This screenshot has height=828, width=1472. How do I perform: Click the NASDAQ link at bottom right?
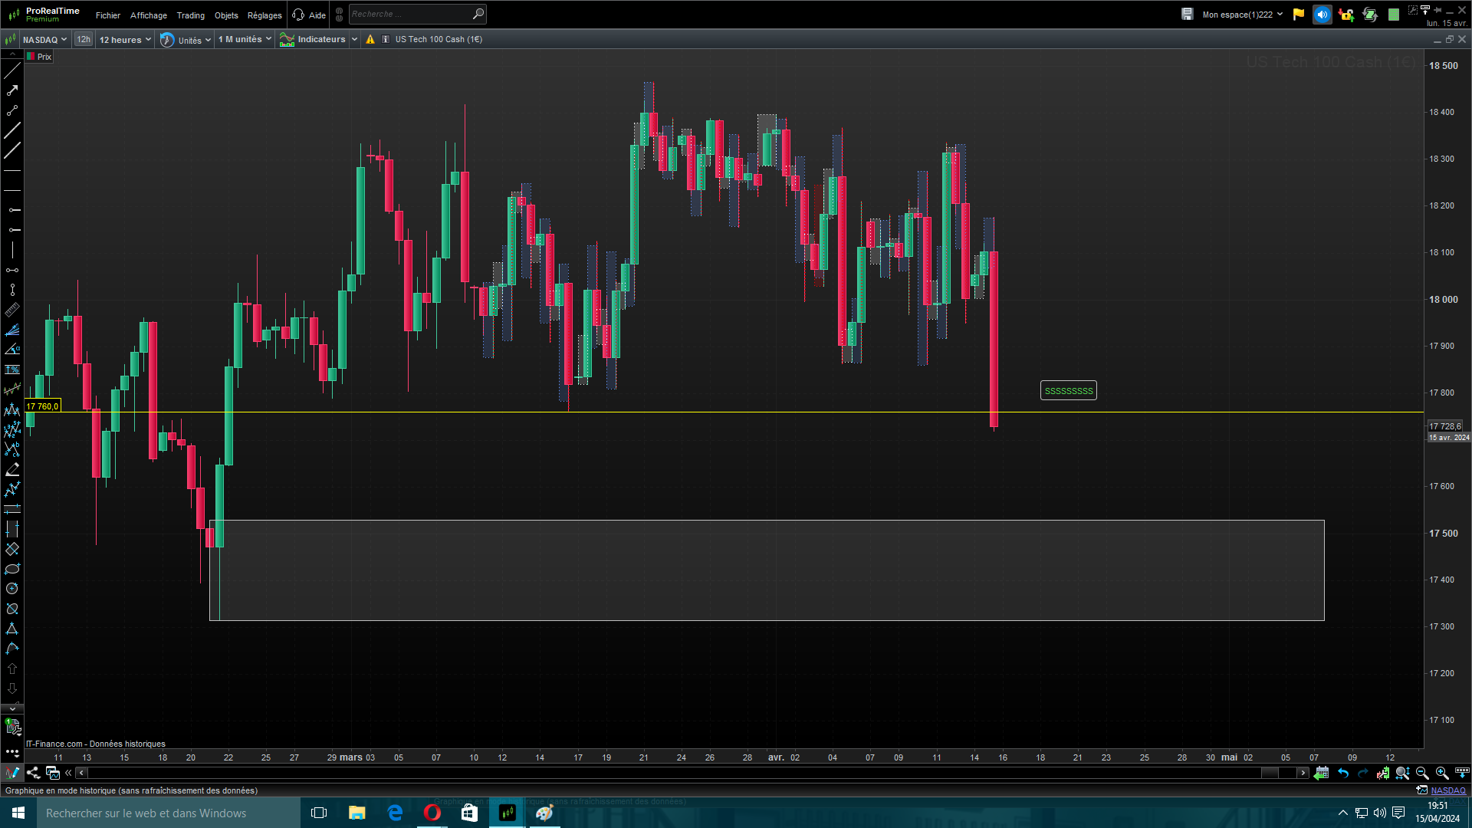(1447, 790)
